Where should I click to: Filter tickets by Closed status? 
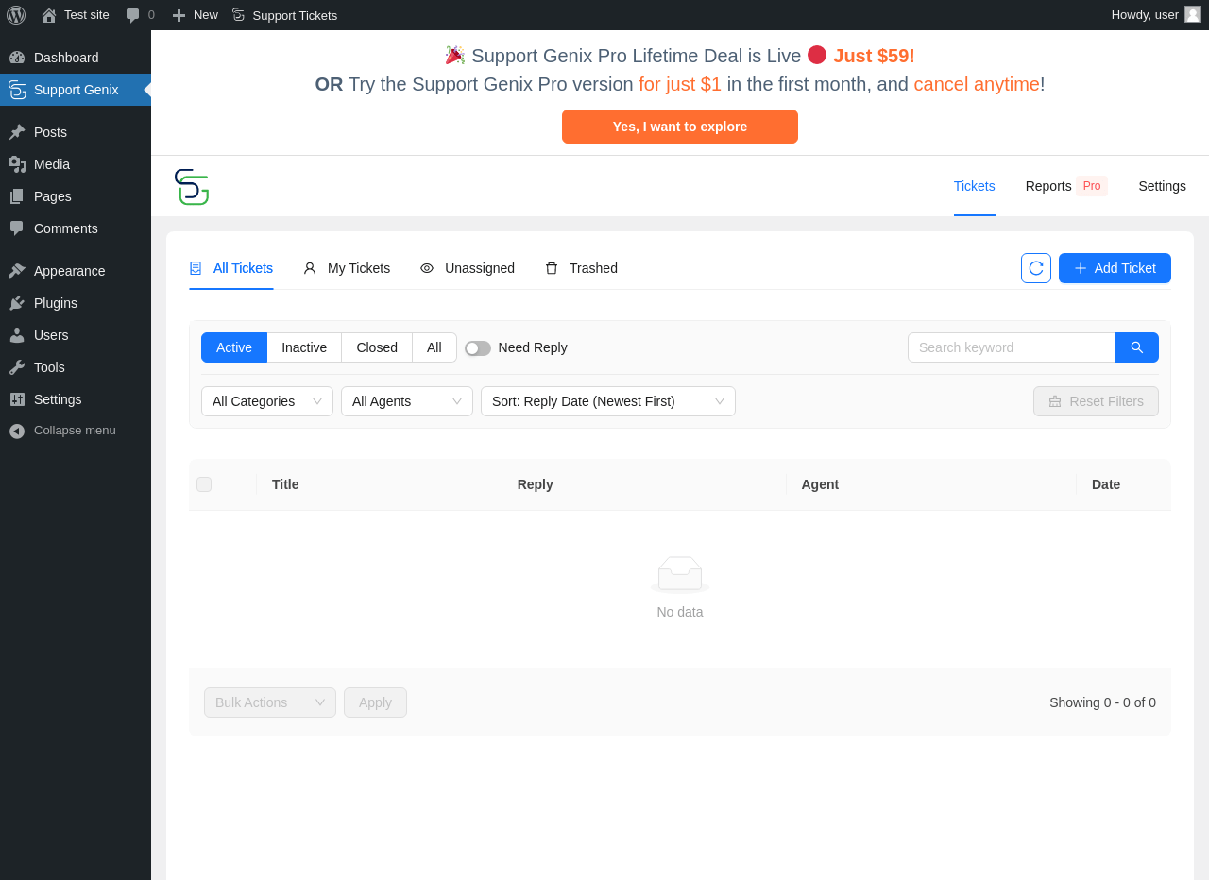[377, 347]
